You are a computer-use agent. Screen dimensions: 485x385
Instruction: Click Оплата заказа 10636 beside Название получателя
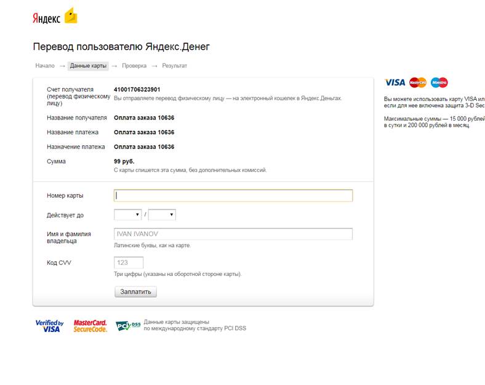pos(144,118)
